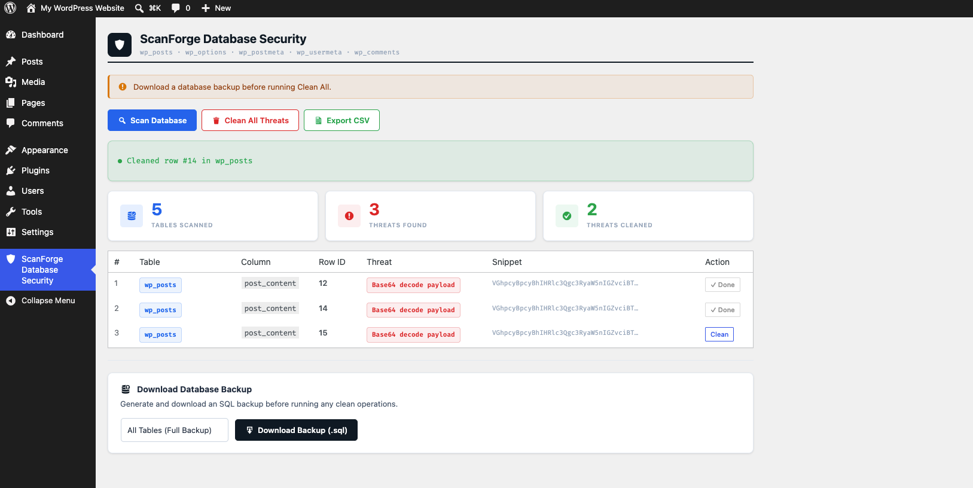
Task: Click the Base64 decode payload badge for row 15
Action: coord(413,335)
